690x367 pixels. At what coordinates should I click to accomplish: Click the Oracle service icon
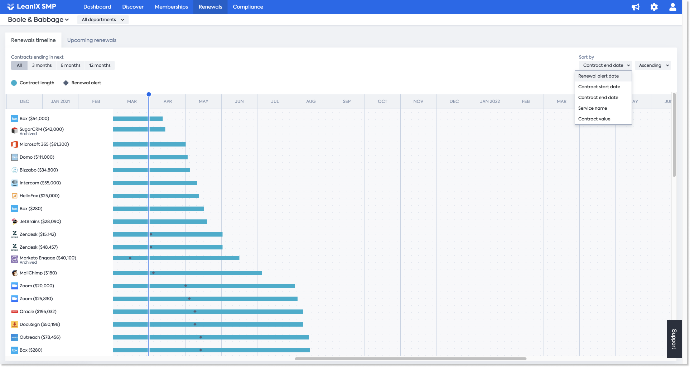pos(15,312)
